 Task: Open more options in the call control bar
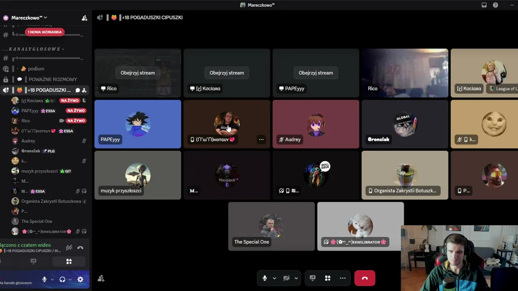(x=343, y=278)
